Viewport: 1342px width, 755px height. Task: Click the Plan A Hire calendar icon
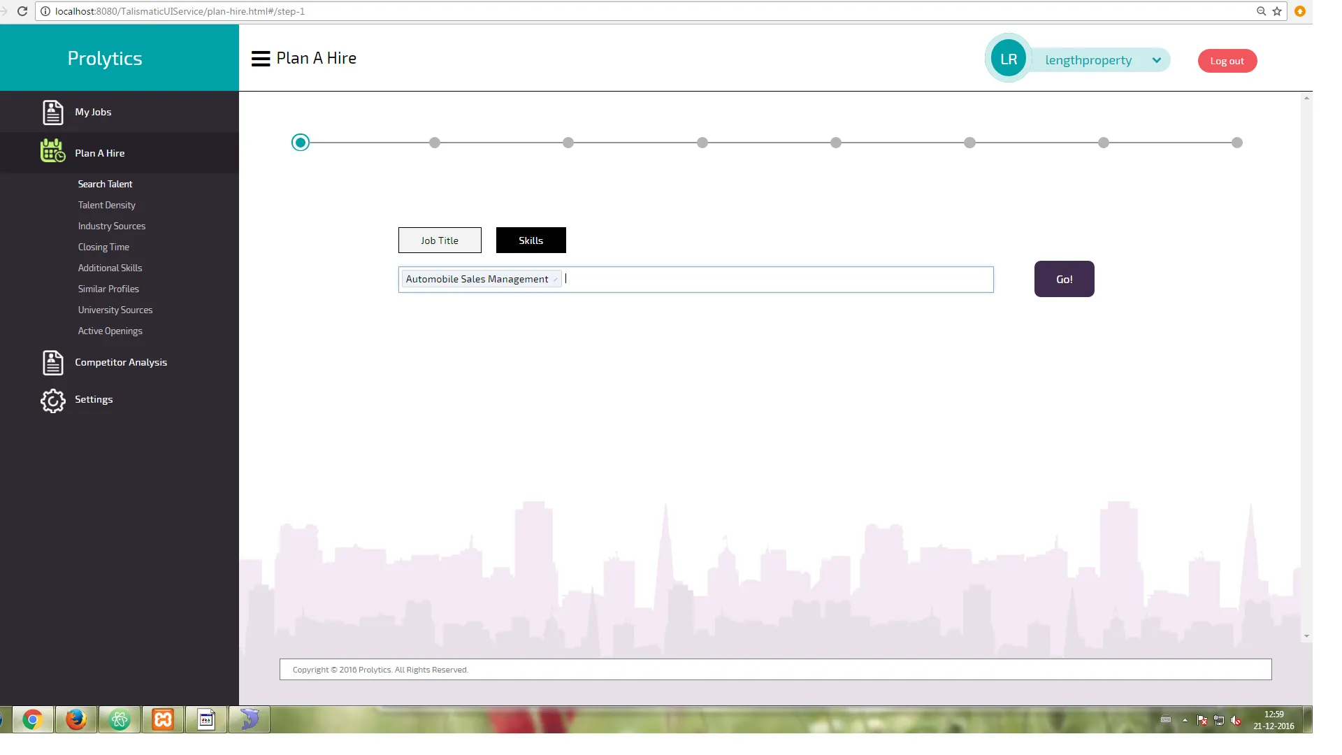pyautogui.click(x=52, y=151)
